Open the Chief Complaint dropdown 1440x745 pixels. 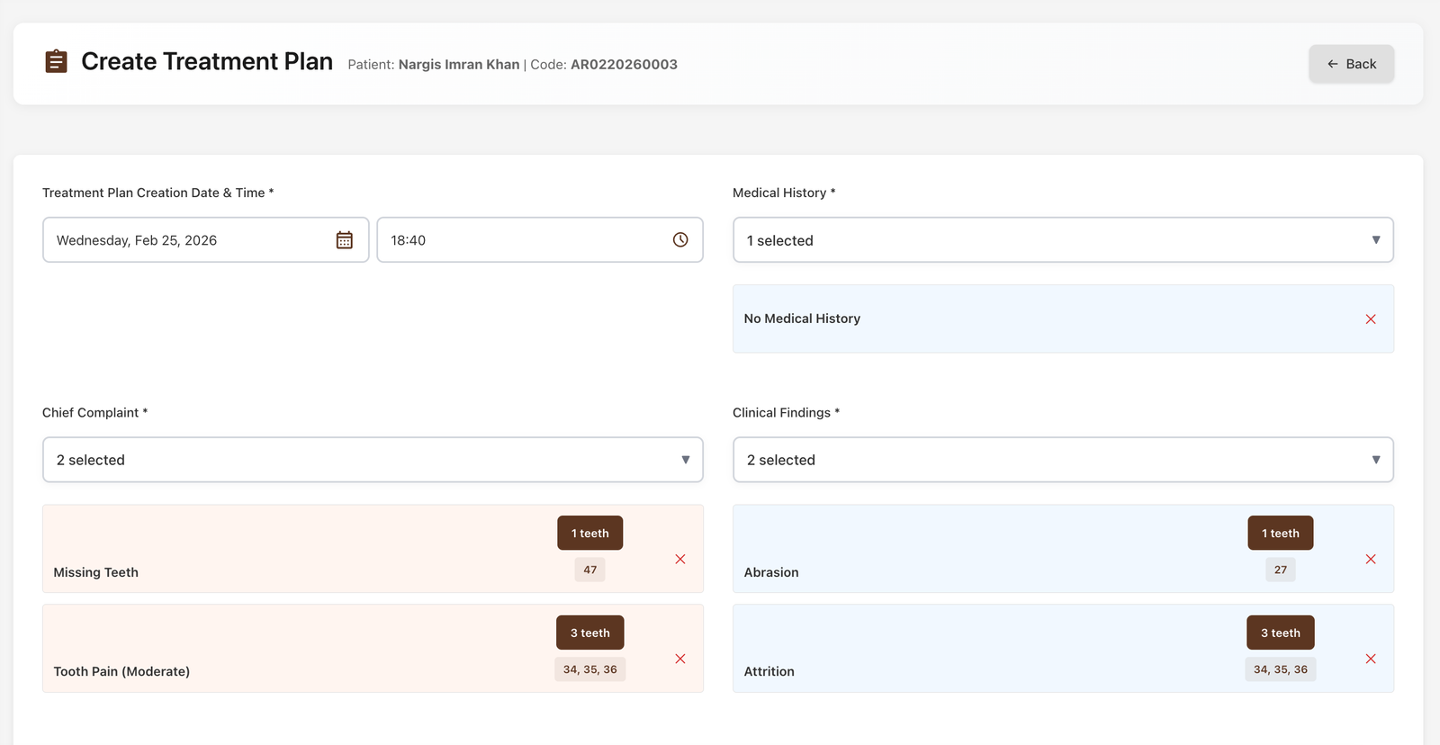click(373, 460)
